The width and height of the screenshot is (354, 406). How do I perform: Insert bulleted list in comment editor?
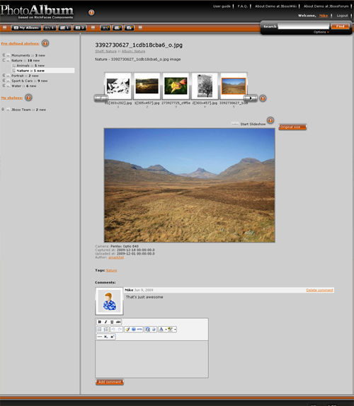click(x=100, y=329)
